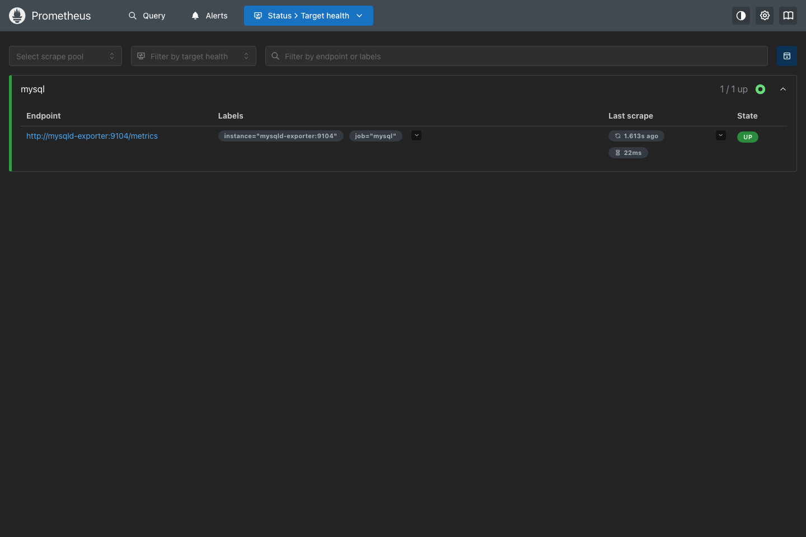
Task: Open settings gear icon
Action: coord(765,16)
